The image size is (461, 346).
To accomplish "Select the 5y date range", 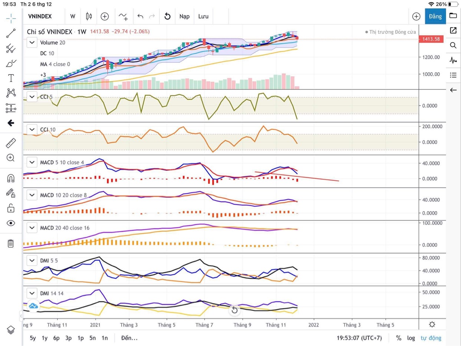I will coord(33,338).
